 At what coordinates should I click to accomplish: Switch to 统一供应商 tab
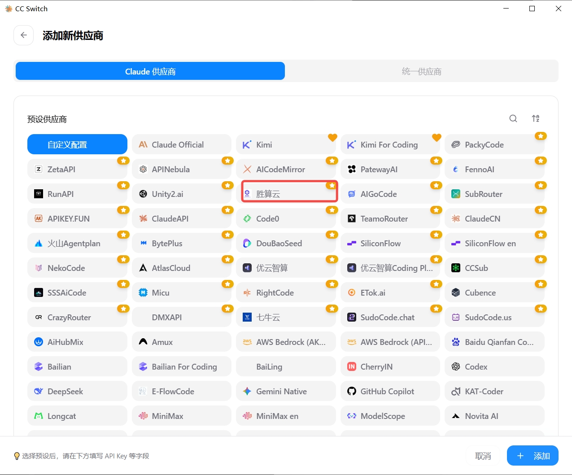pos(422,71)
